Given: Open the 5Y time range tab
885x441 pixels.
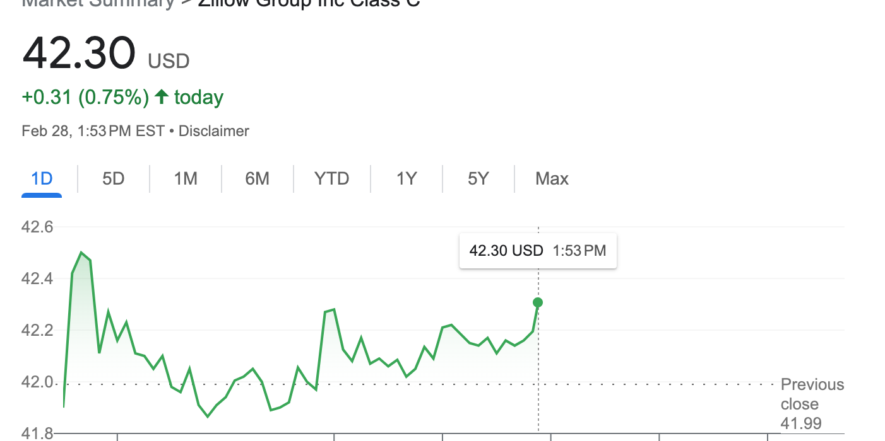Looking at the screenshot, I should coord(478,179).
